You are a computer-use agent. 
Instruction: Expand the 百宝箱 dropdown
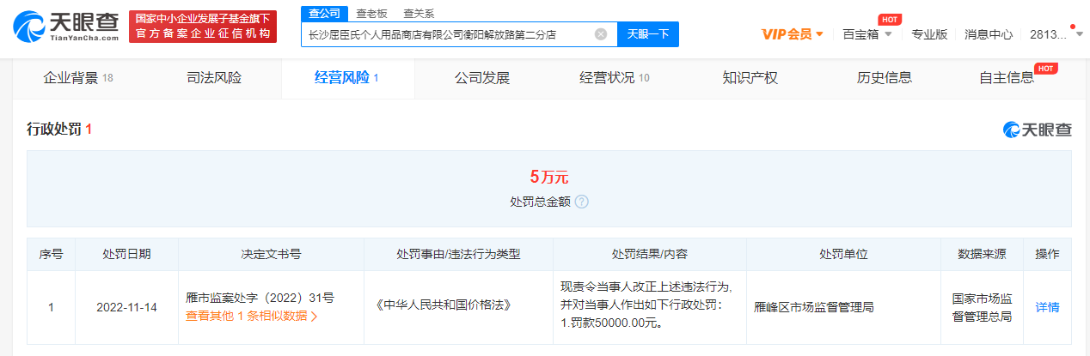(x=866, y=34)
